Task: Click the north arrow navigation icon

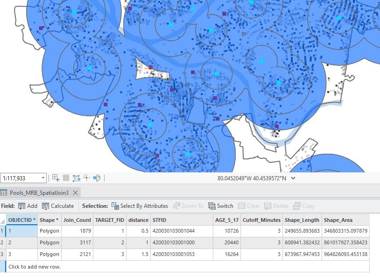Action: (98, 178)
